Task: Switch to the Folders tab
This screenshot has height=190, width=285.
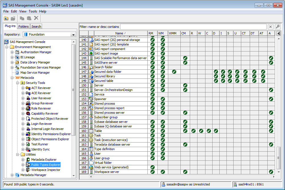Action: (x=24, y=26)
